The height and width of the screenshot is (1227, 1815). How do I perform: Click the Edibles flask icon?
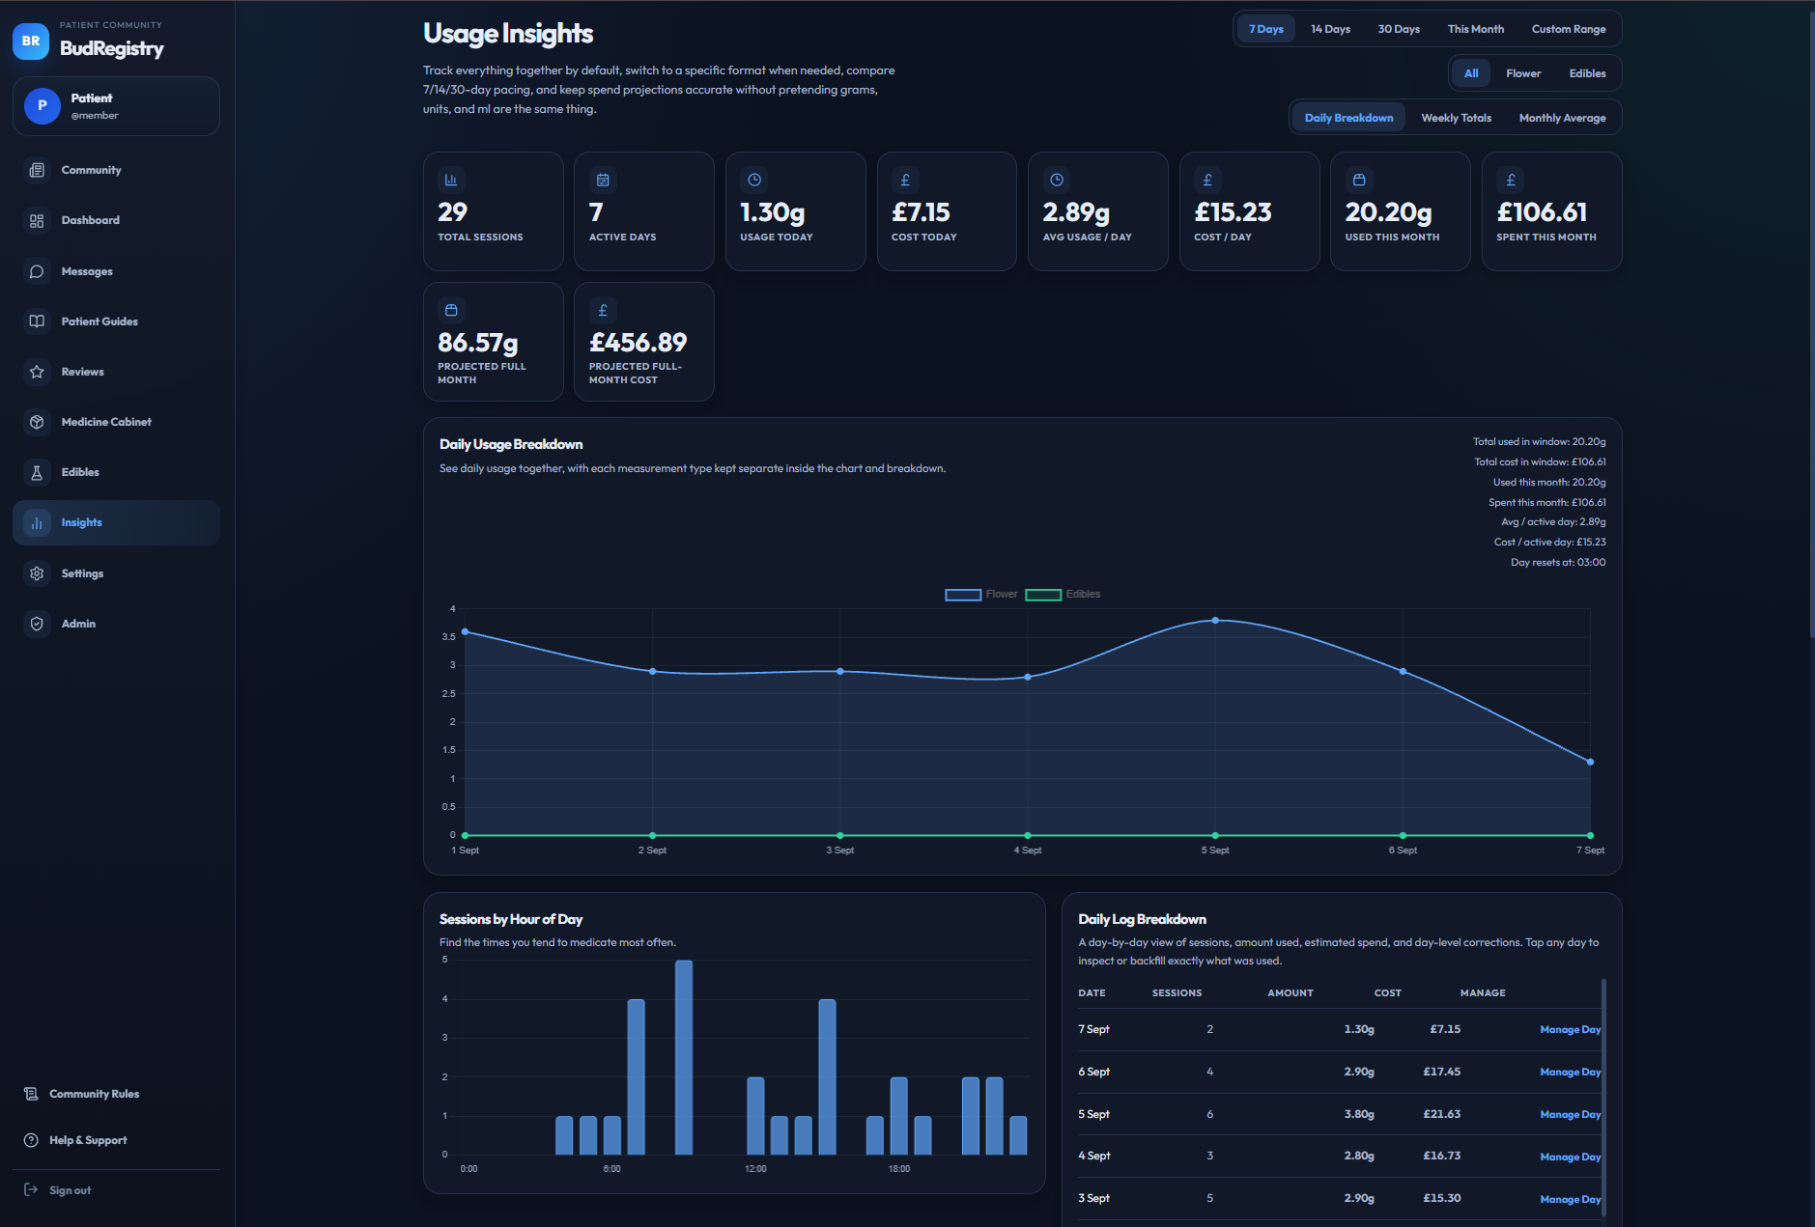click(x=37, y=472)
